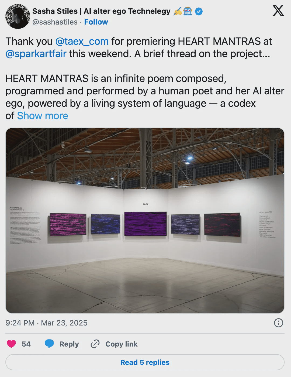The image size is (291, 377).
Task: Open Sasha Stiles' profile avatar
Action: [x=17, y=17]
